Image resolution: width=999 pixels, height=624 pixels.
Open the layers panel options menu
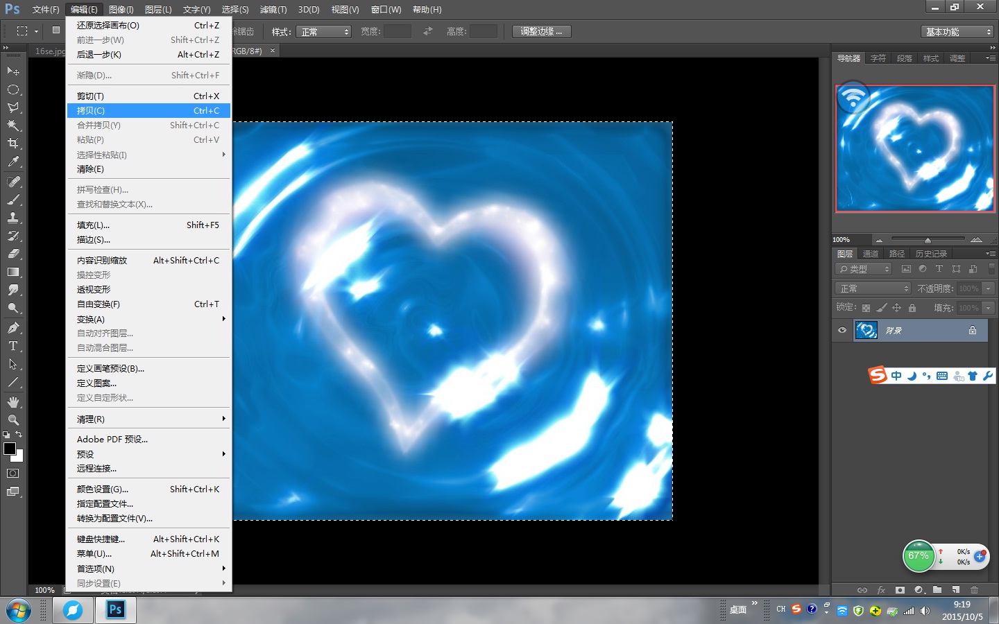pos(990,254)
